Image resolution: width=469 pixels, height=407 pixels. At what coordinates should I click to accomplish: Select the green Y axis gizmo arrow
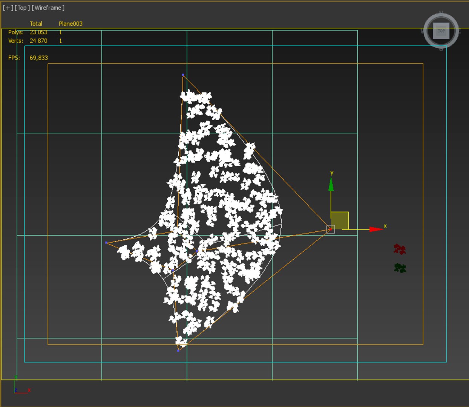[331, 184]
